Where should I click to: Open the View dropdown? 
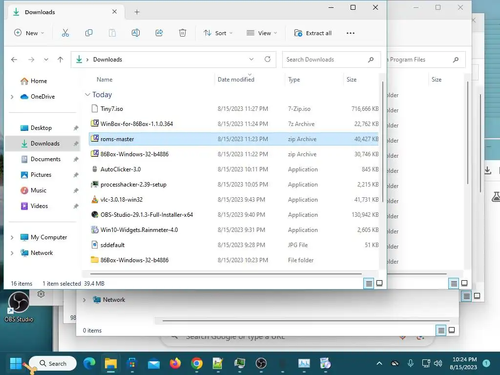coord(262,33)
